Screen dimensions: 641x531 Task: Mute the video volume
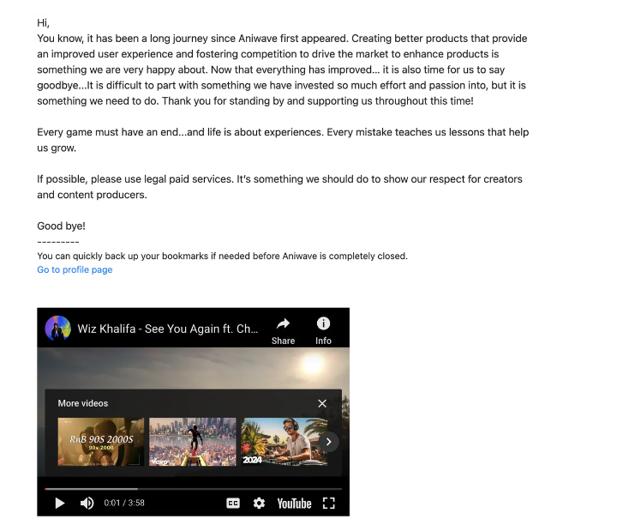(87, 503)
